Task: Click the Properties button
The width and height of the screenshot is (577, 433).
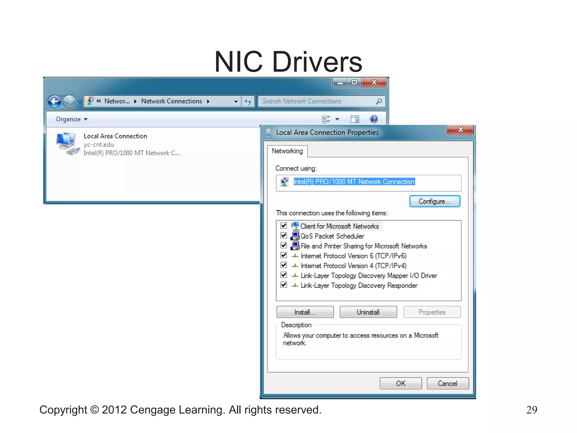Action: (432, 312)
